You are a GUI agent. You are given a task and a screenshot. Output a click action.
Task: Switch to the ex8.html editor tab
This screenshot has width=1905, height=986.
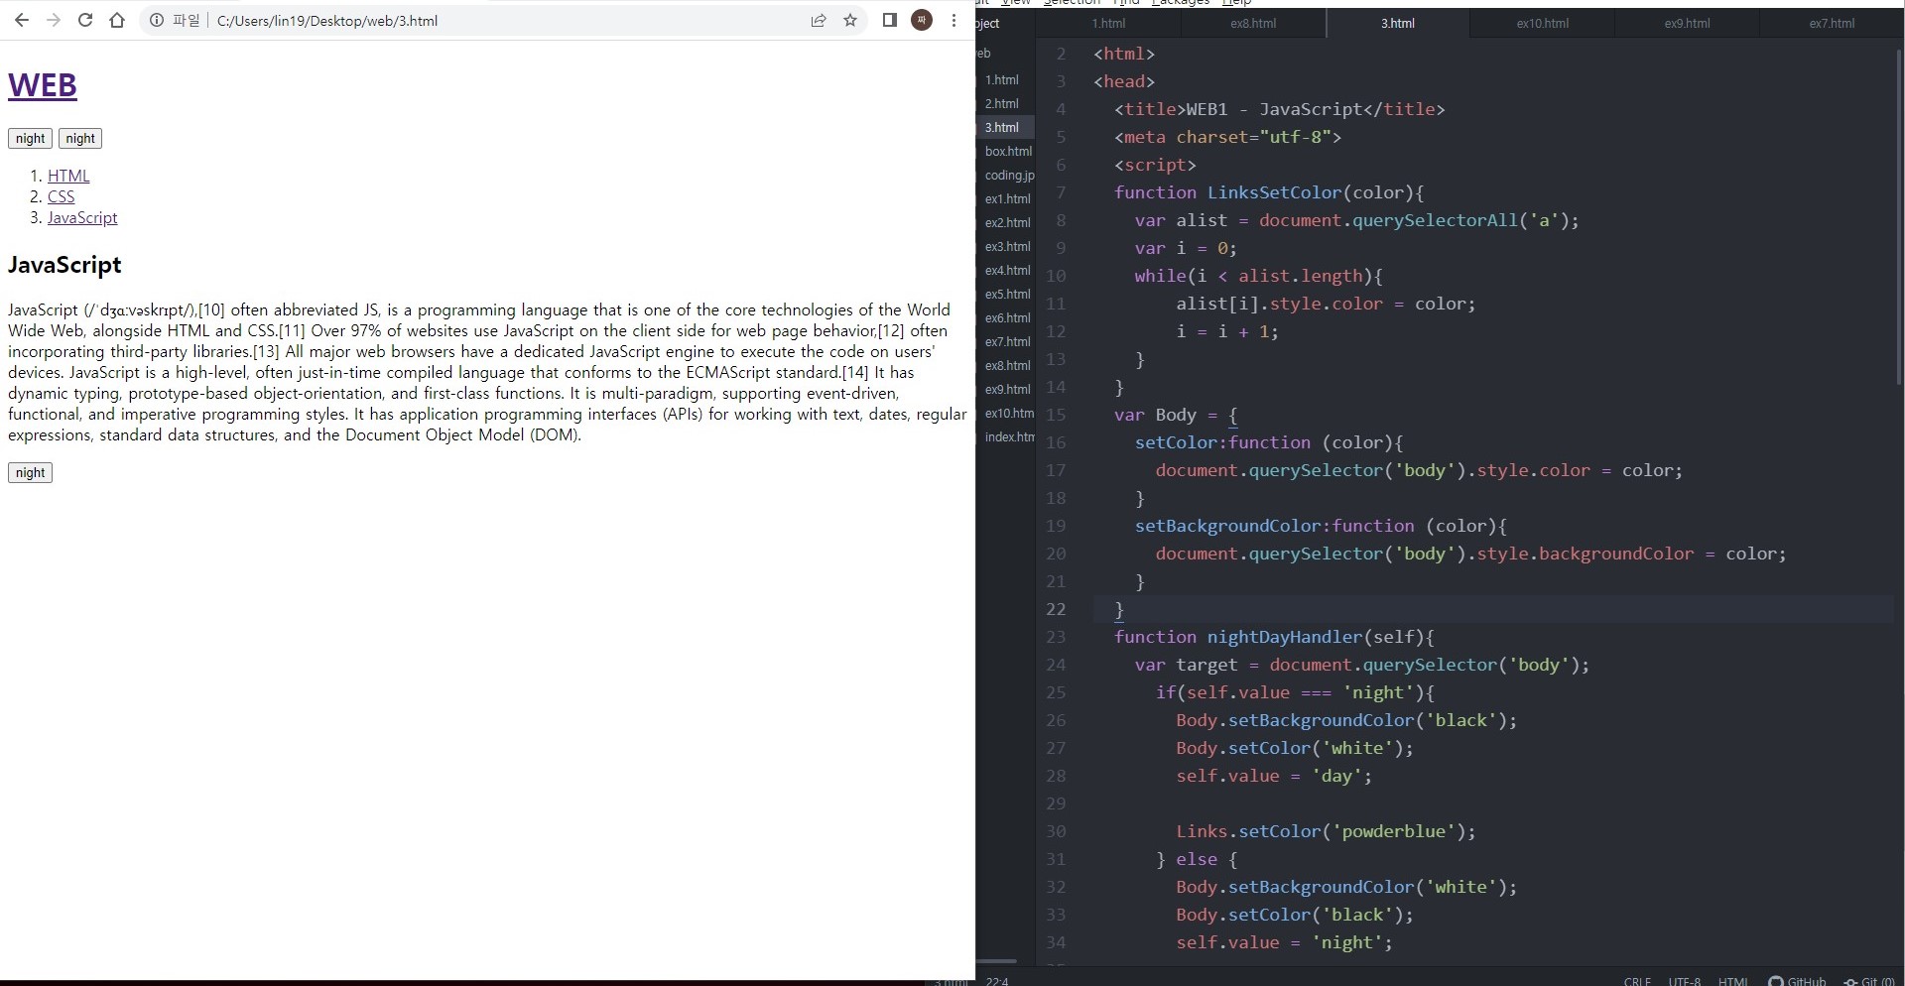(1253, 23)
